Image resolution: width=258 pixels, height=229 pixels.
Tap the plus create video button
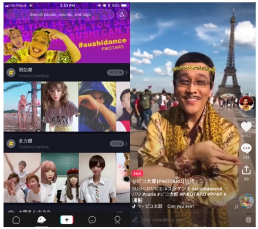coord(67,220)
